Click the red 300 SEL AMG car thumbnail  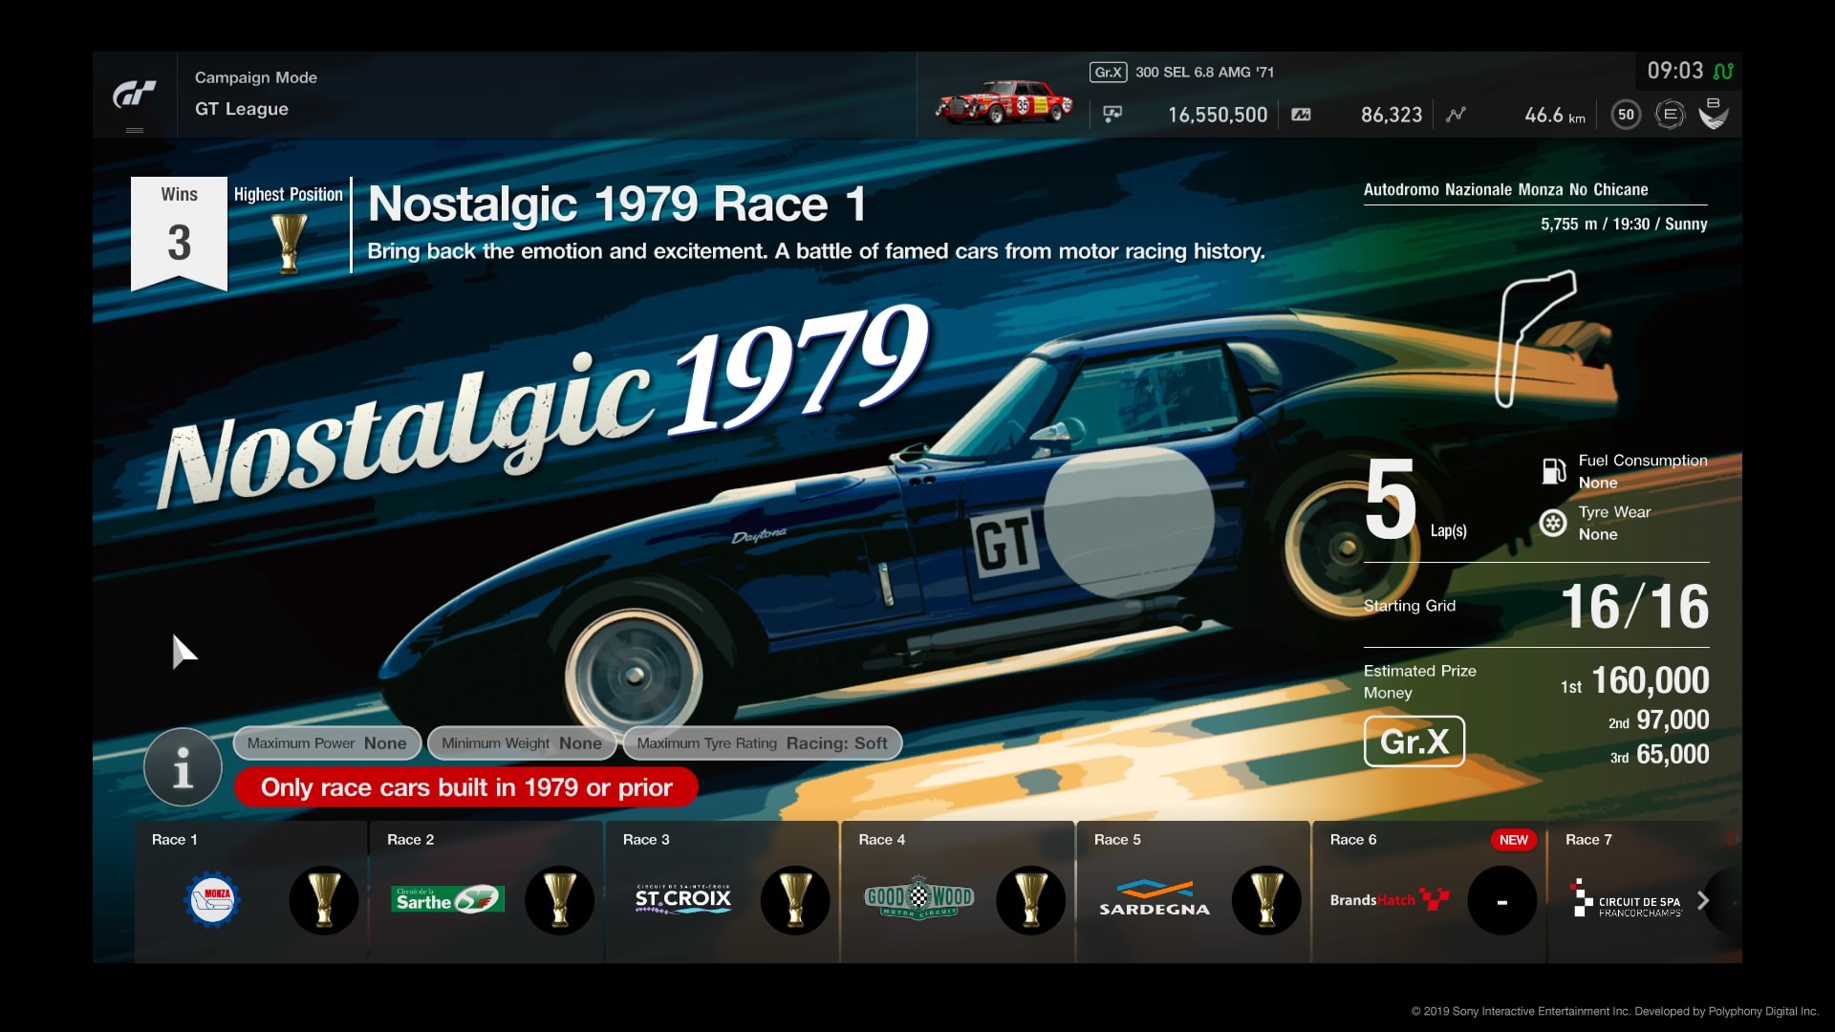pos(1004,103)
